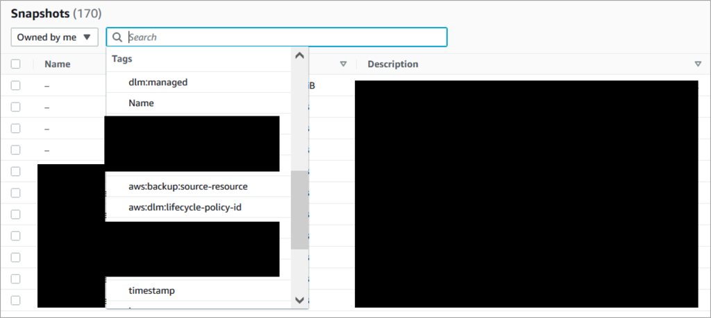Click the sort triangle beside Description header
Image resolution: width=711 pixels, height=318 pixels.
pyautogui.click(x=698, y=64)
